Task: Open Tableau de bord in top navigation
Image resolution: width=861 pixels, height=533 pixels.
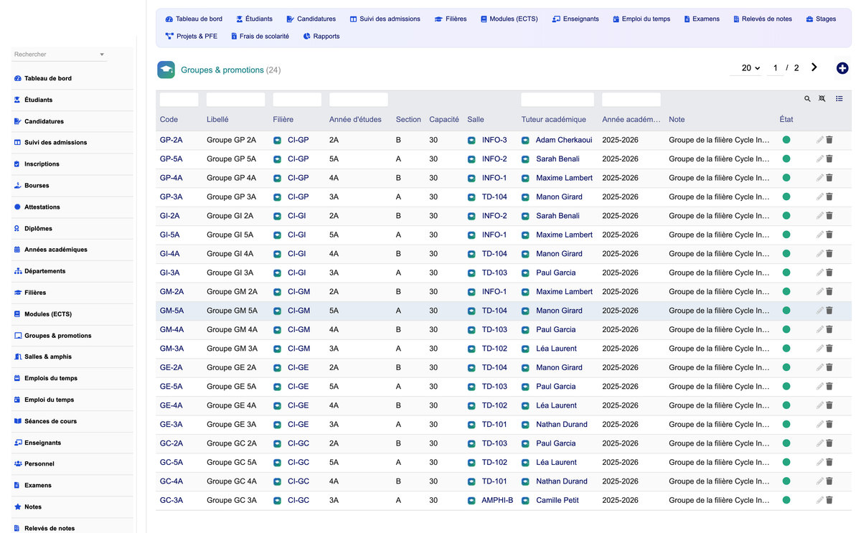Action: (x=194, y=19)
